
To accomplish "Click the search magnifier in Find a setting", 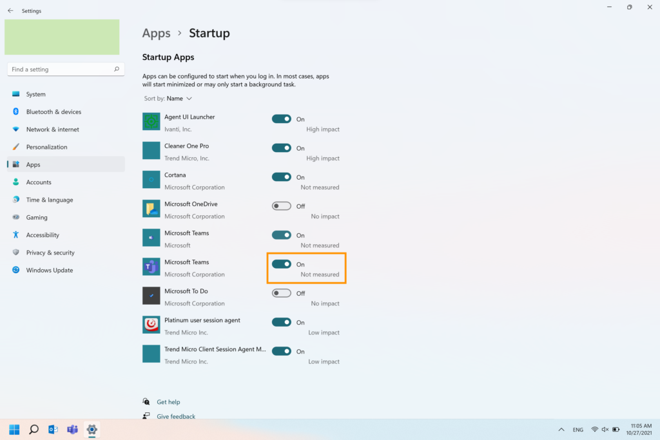I will tap(117, 69).
